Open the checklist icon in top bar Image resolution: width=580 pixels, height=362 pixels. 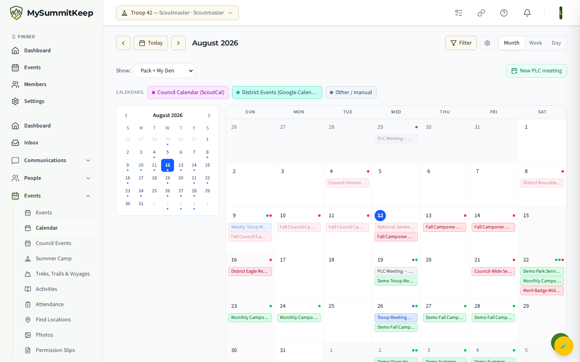point(459,13)
